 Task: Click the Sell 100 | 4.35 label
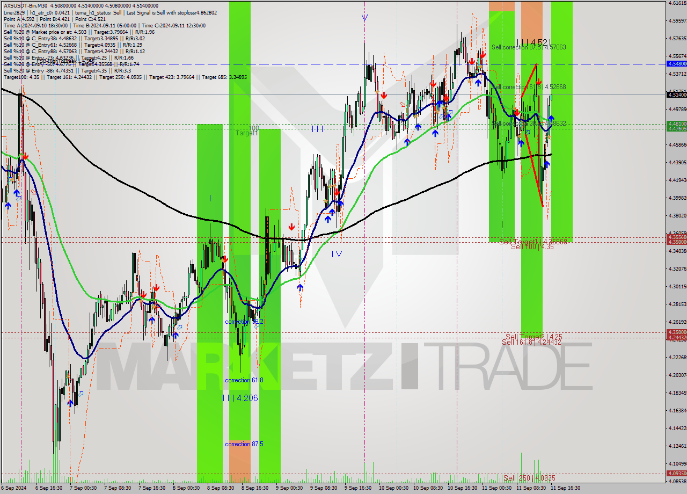[x=532, y=246]
